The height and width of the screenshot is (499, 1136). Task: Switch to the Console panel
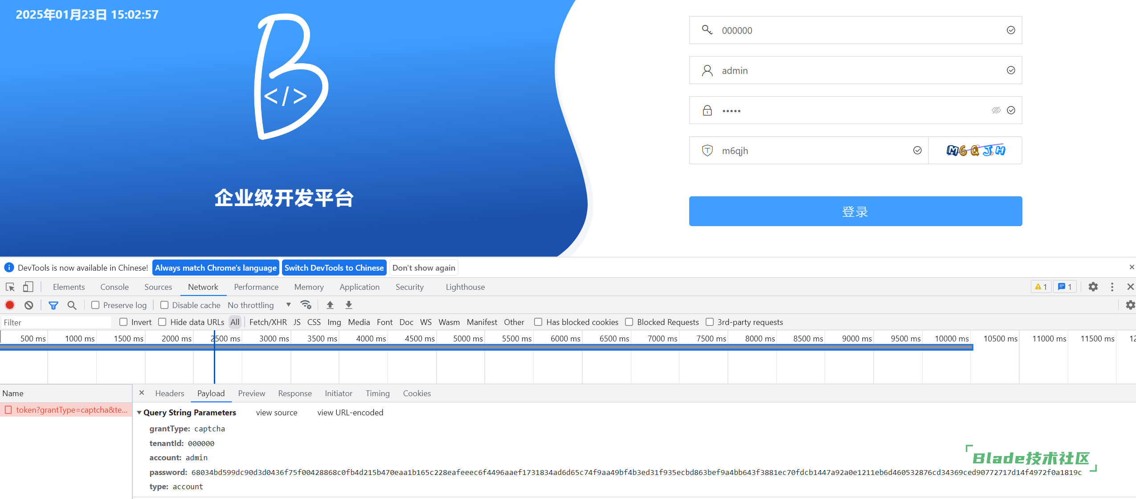pyautogui.click(x=114, y=287)
